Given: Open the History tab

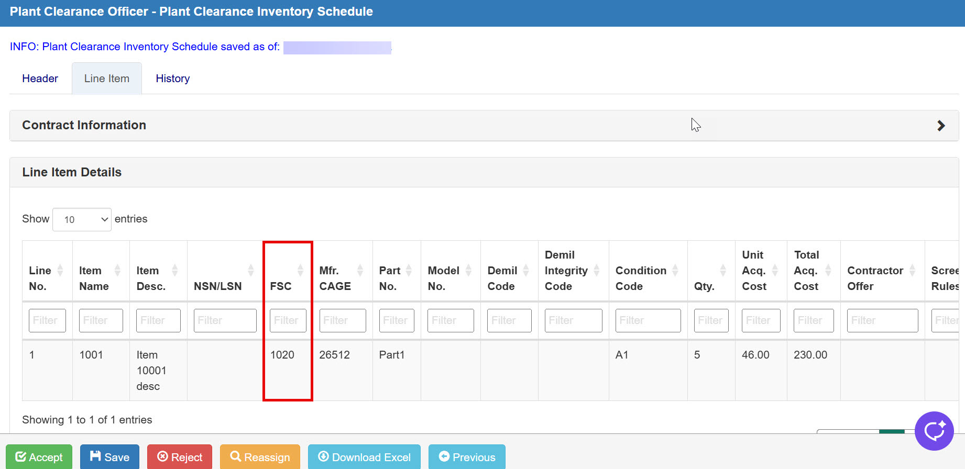Looking at the screenshot, I should 173,79.
